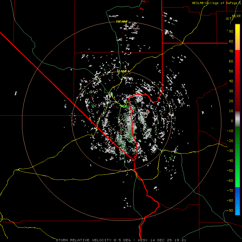This screenshot has width=242, height=242.
Task: Click the "50 NMI" range ring label
Action: [122, 71]
